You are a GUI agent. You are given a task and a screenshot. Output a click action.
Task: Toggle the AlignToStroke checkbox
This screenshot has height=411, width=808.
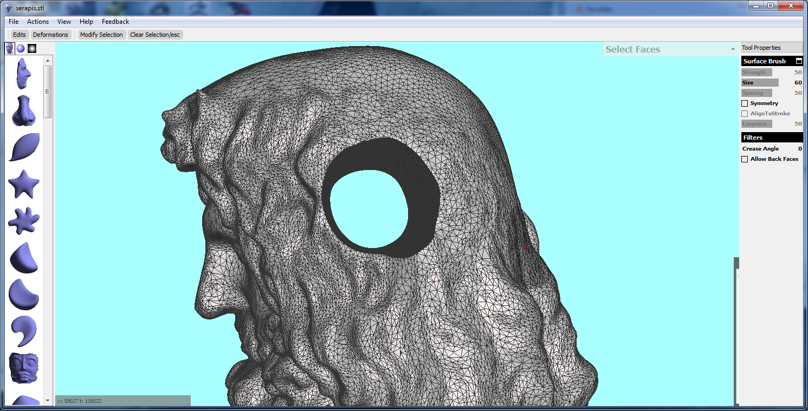coord(745,114)
